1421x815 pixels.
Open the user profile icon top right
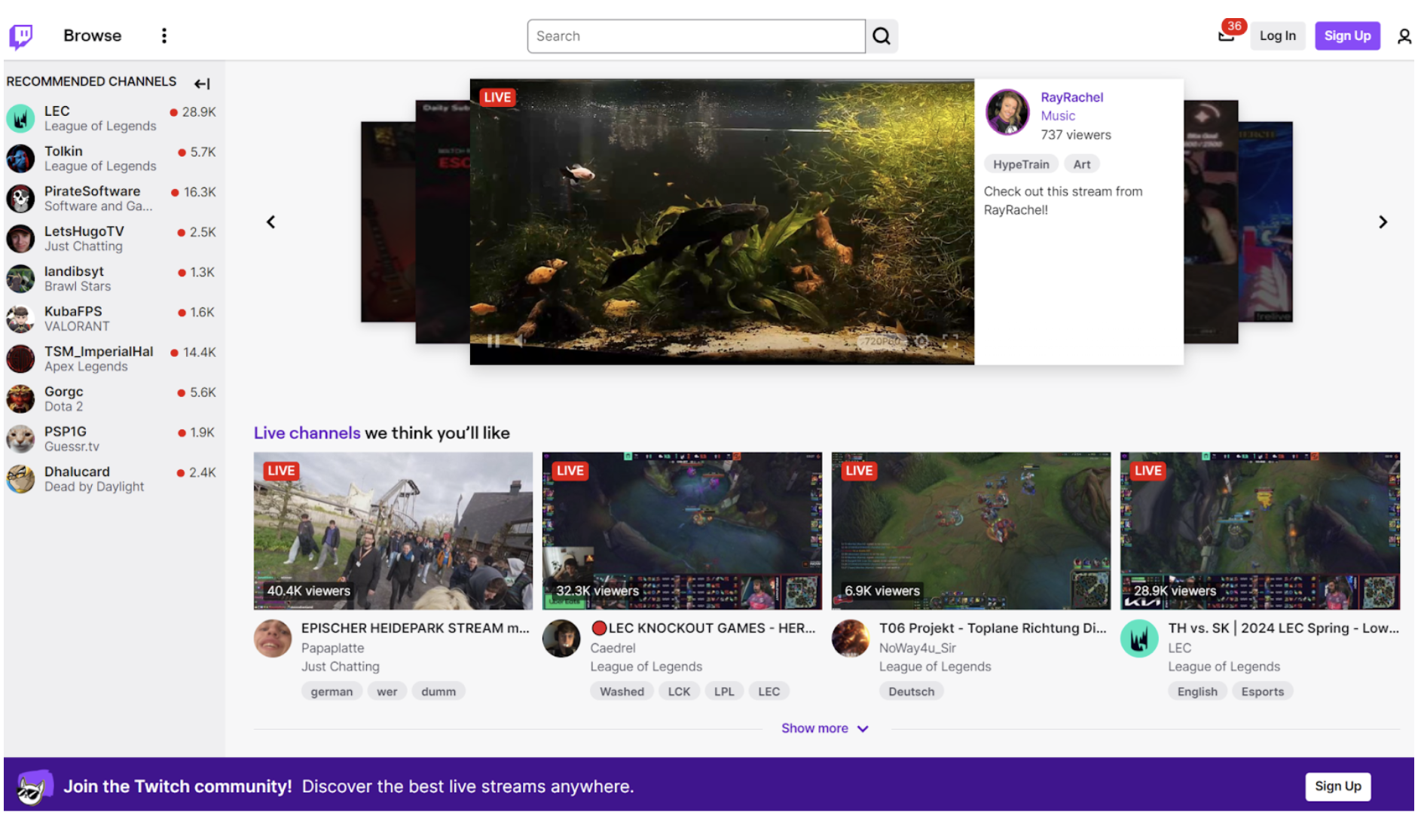coord(1404,35)
